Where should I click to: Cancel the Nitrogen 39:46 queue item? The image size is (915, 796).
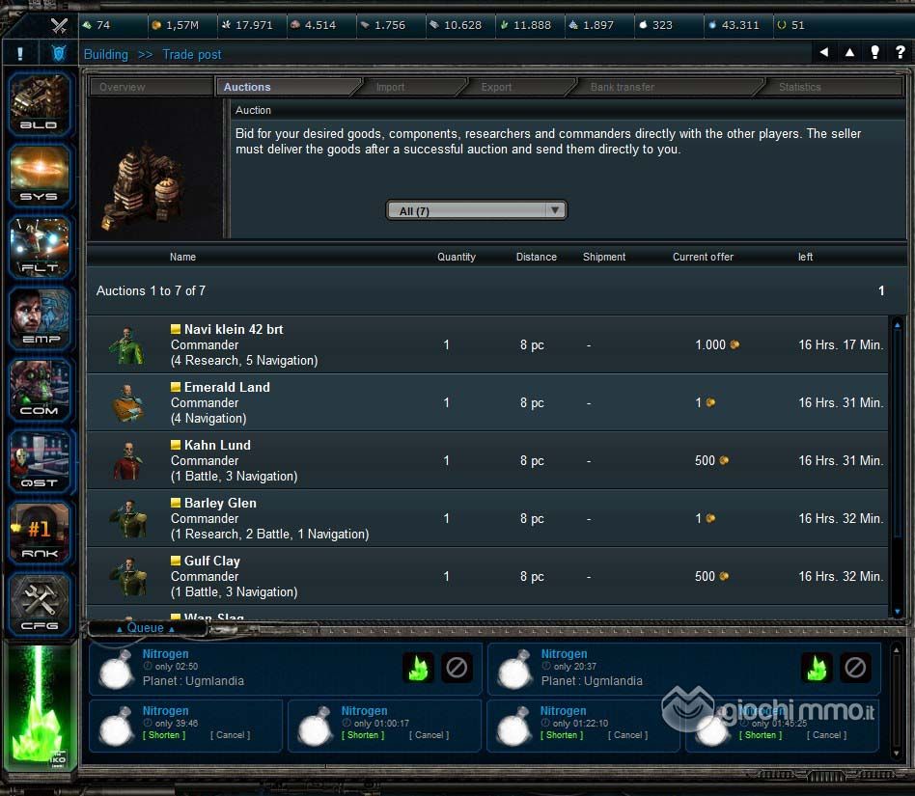(230, 735)
